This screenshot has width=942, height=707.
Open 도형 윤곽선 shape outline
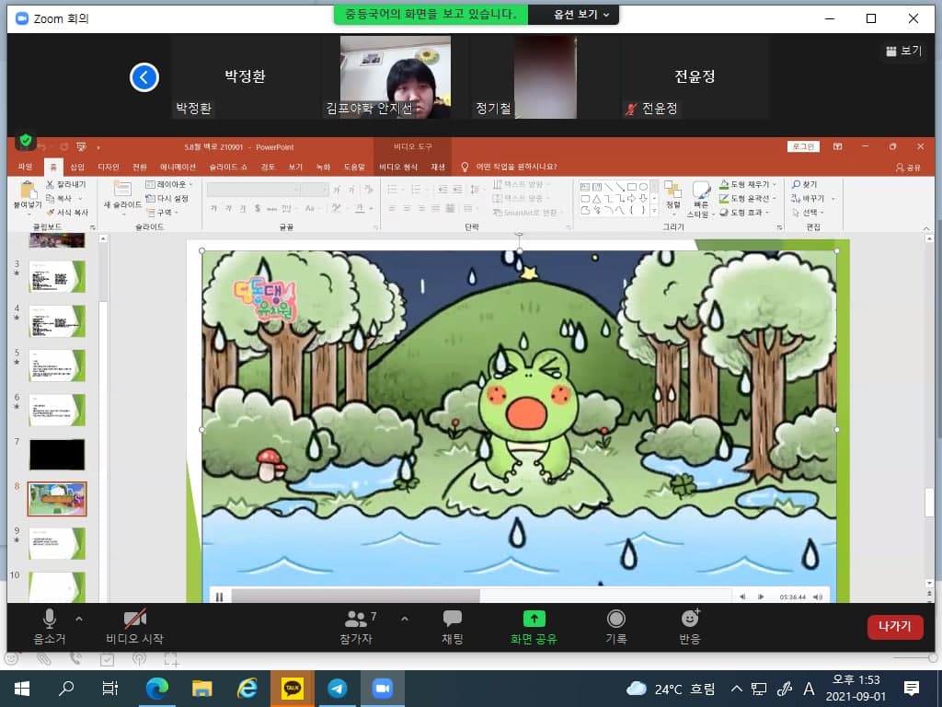click(748, 199)
